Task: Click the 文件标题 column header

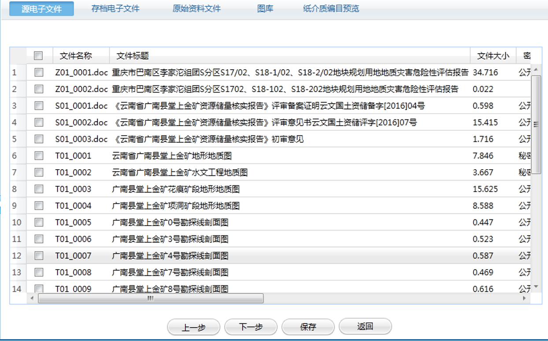Action: coord(290,56)
